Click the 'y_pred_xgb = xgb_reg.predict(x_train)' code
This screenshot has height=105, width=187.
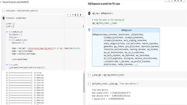tap(108, 75)
